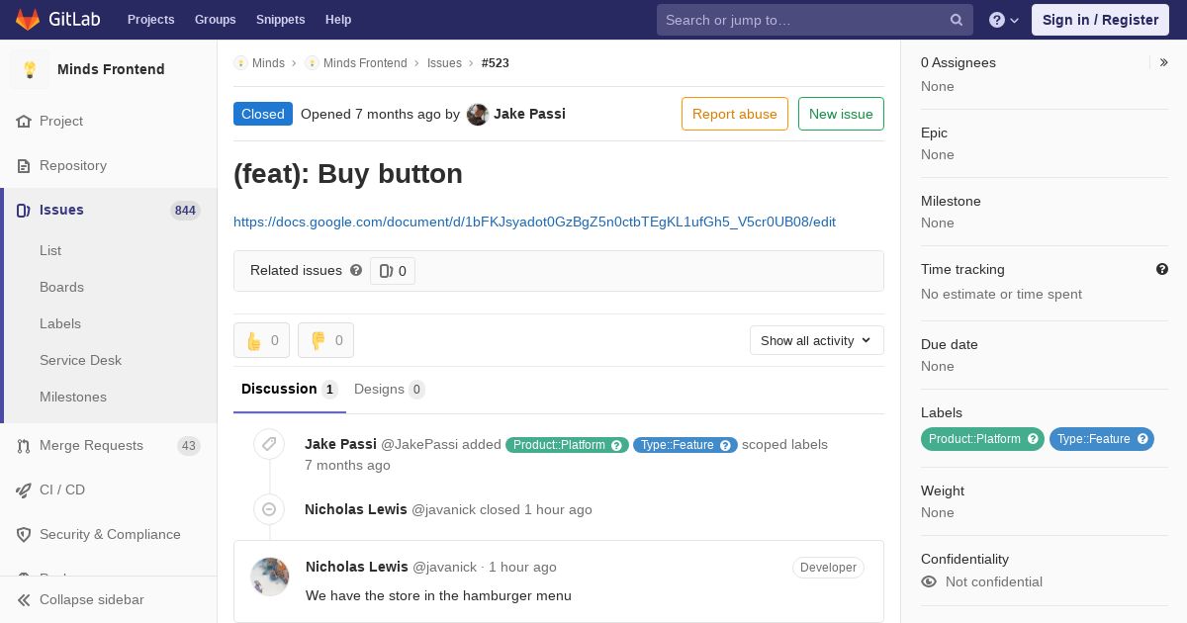Give a thumbs up reaction

[261, 340]
